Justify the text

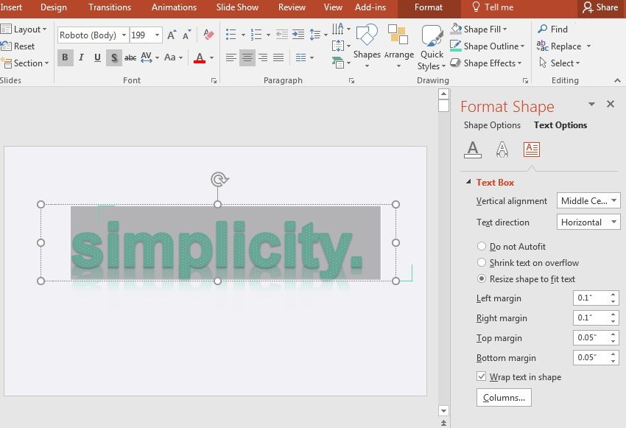coord(278,57)
